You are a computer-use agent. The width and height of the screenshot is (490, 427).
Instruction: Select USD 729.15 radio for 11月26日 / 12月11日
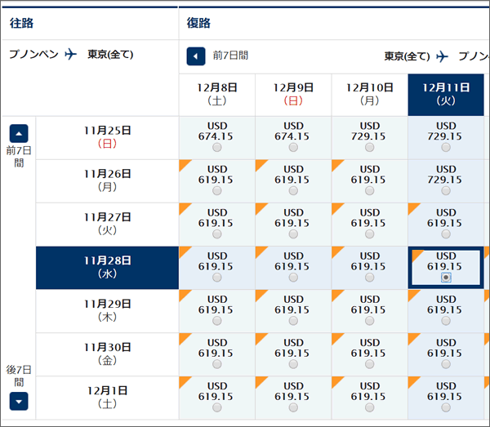coord(445,191)
